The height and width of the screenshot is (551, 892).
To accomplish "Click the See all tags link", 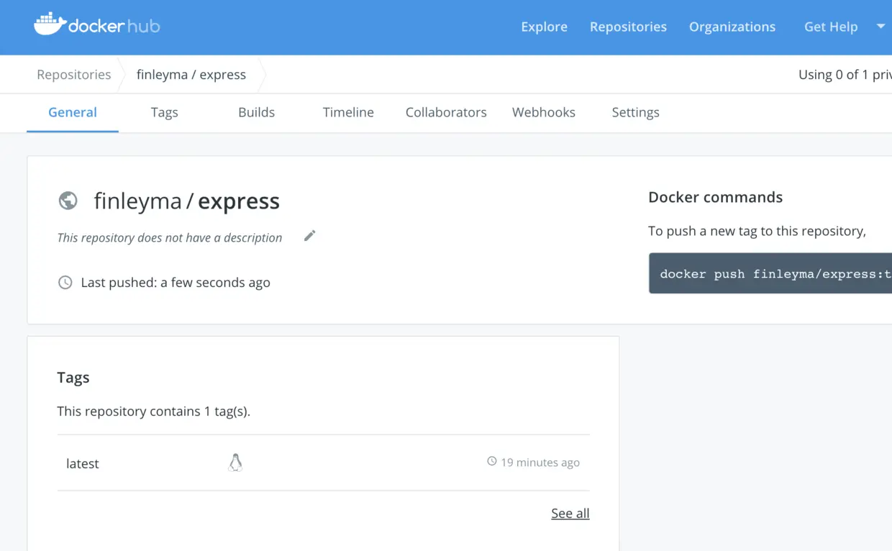I will coord(570,513).
